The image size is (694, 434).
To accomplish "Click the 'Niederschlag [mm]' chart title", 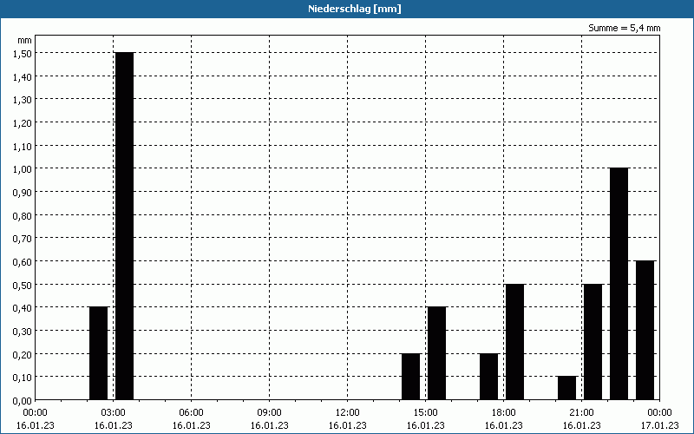I will click(355, 9).
